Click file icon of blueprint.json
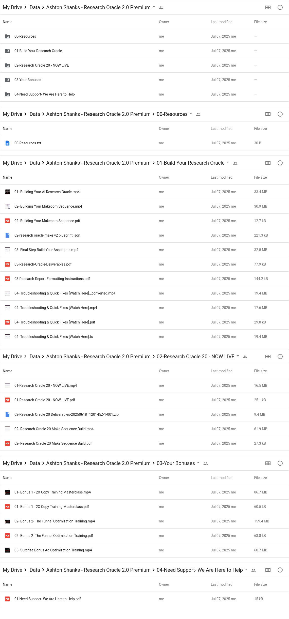The width and height of the screenshot is (289, 619). (8, 235)
